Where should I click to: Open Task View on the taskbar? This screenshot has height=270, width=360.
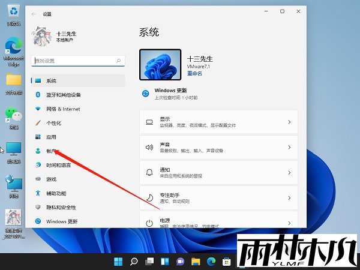point(149,261)
